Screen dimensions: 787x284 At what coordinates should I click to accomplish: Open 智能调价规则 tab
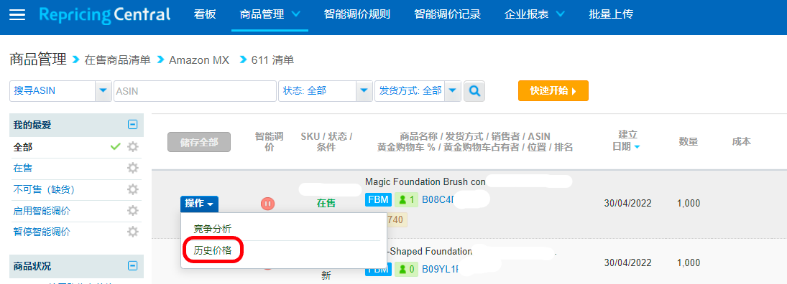357,14
